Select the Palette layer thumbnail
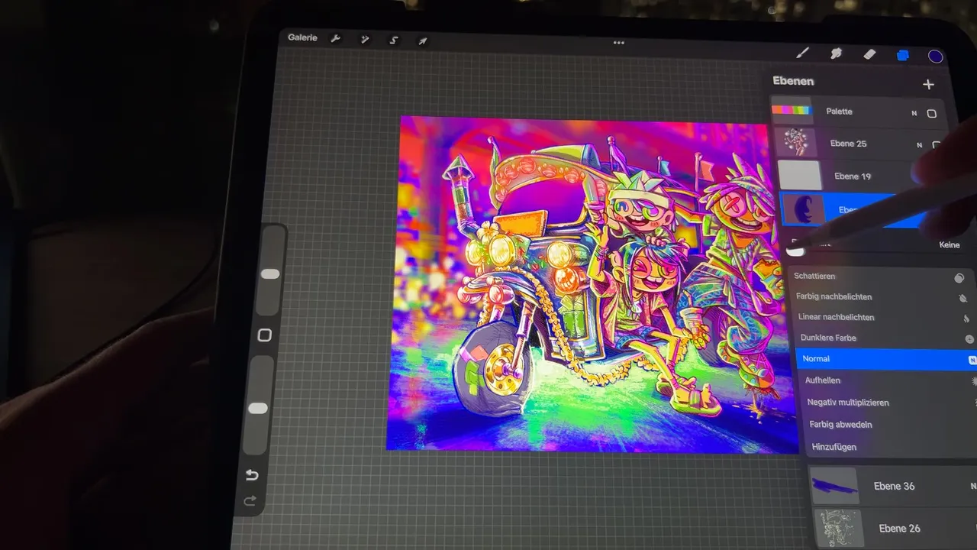 [x=791, y=111]
